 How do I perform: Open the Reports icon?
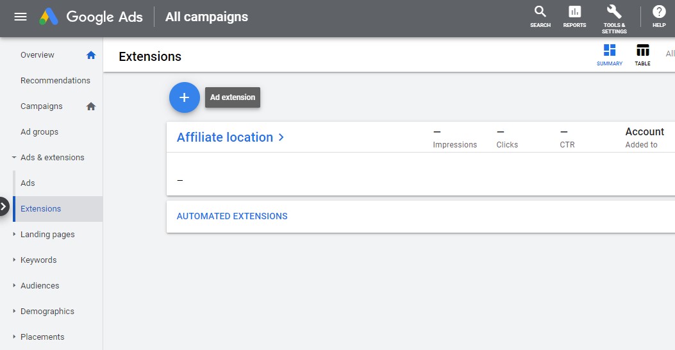pyautogui.click(x=574, y=12)
